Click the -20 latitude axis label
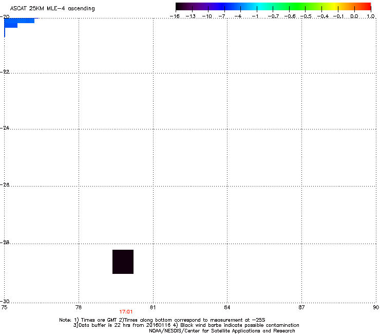This screenshot has height=334, width=380. (x=5, y=16)
